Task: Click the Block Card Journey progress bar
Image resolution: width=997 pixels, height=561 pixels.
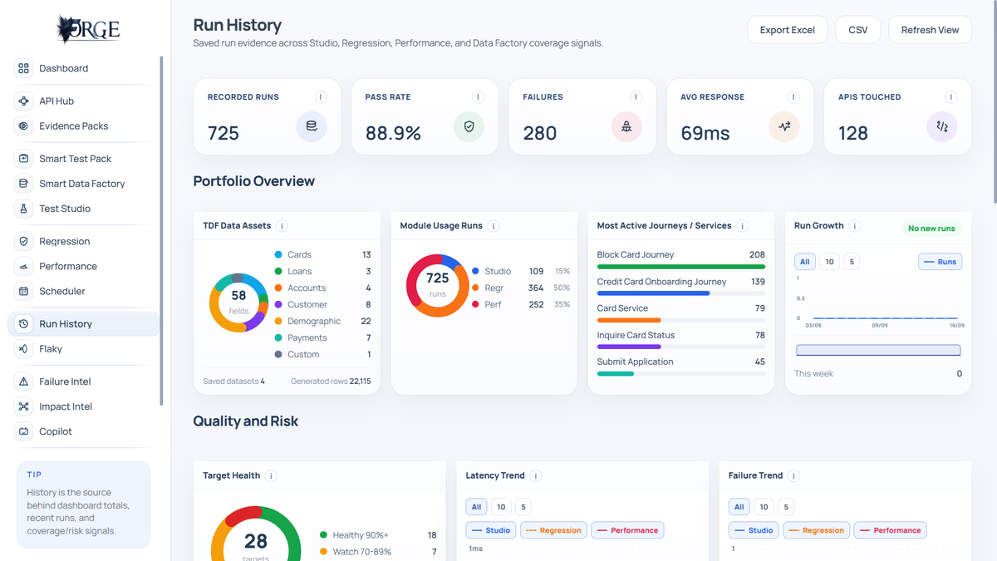Action: [680, 267]
